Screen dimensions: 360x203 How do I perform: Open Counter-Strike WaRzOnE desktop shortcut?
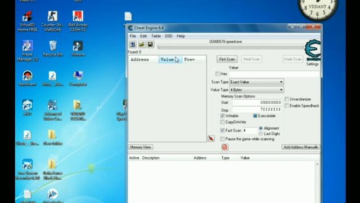click(52, 21)
